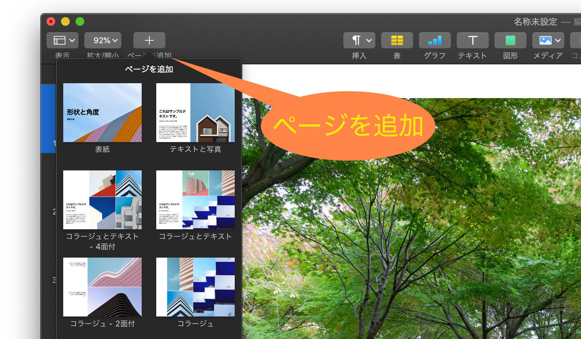The image size is (581, 339).
Task: Click the red close window button
Action: [x=51, y=21]
